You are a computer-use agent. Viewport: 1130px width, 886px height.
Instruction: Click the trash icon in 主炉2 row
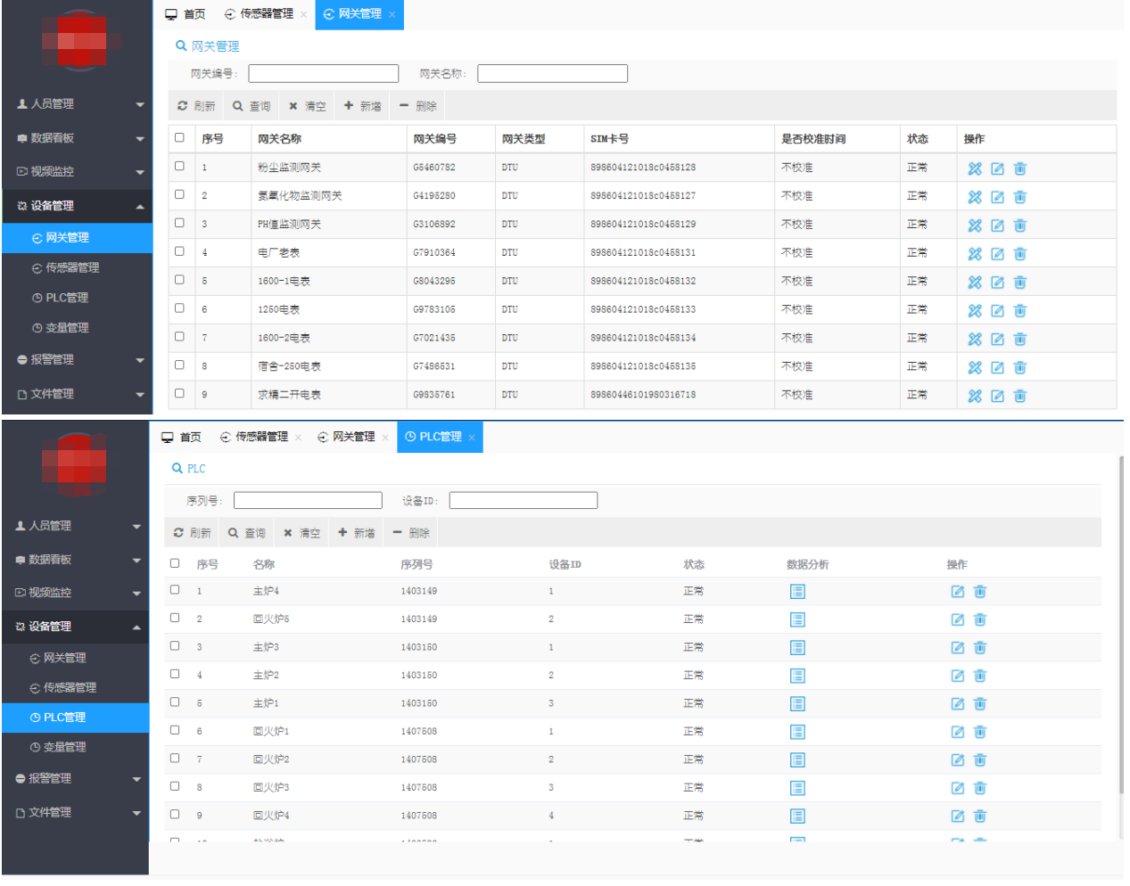979,676
